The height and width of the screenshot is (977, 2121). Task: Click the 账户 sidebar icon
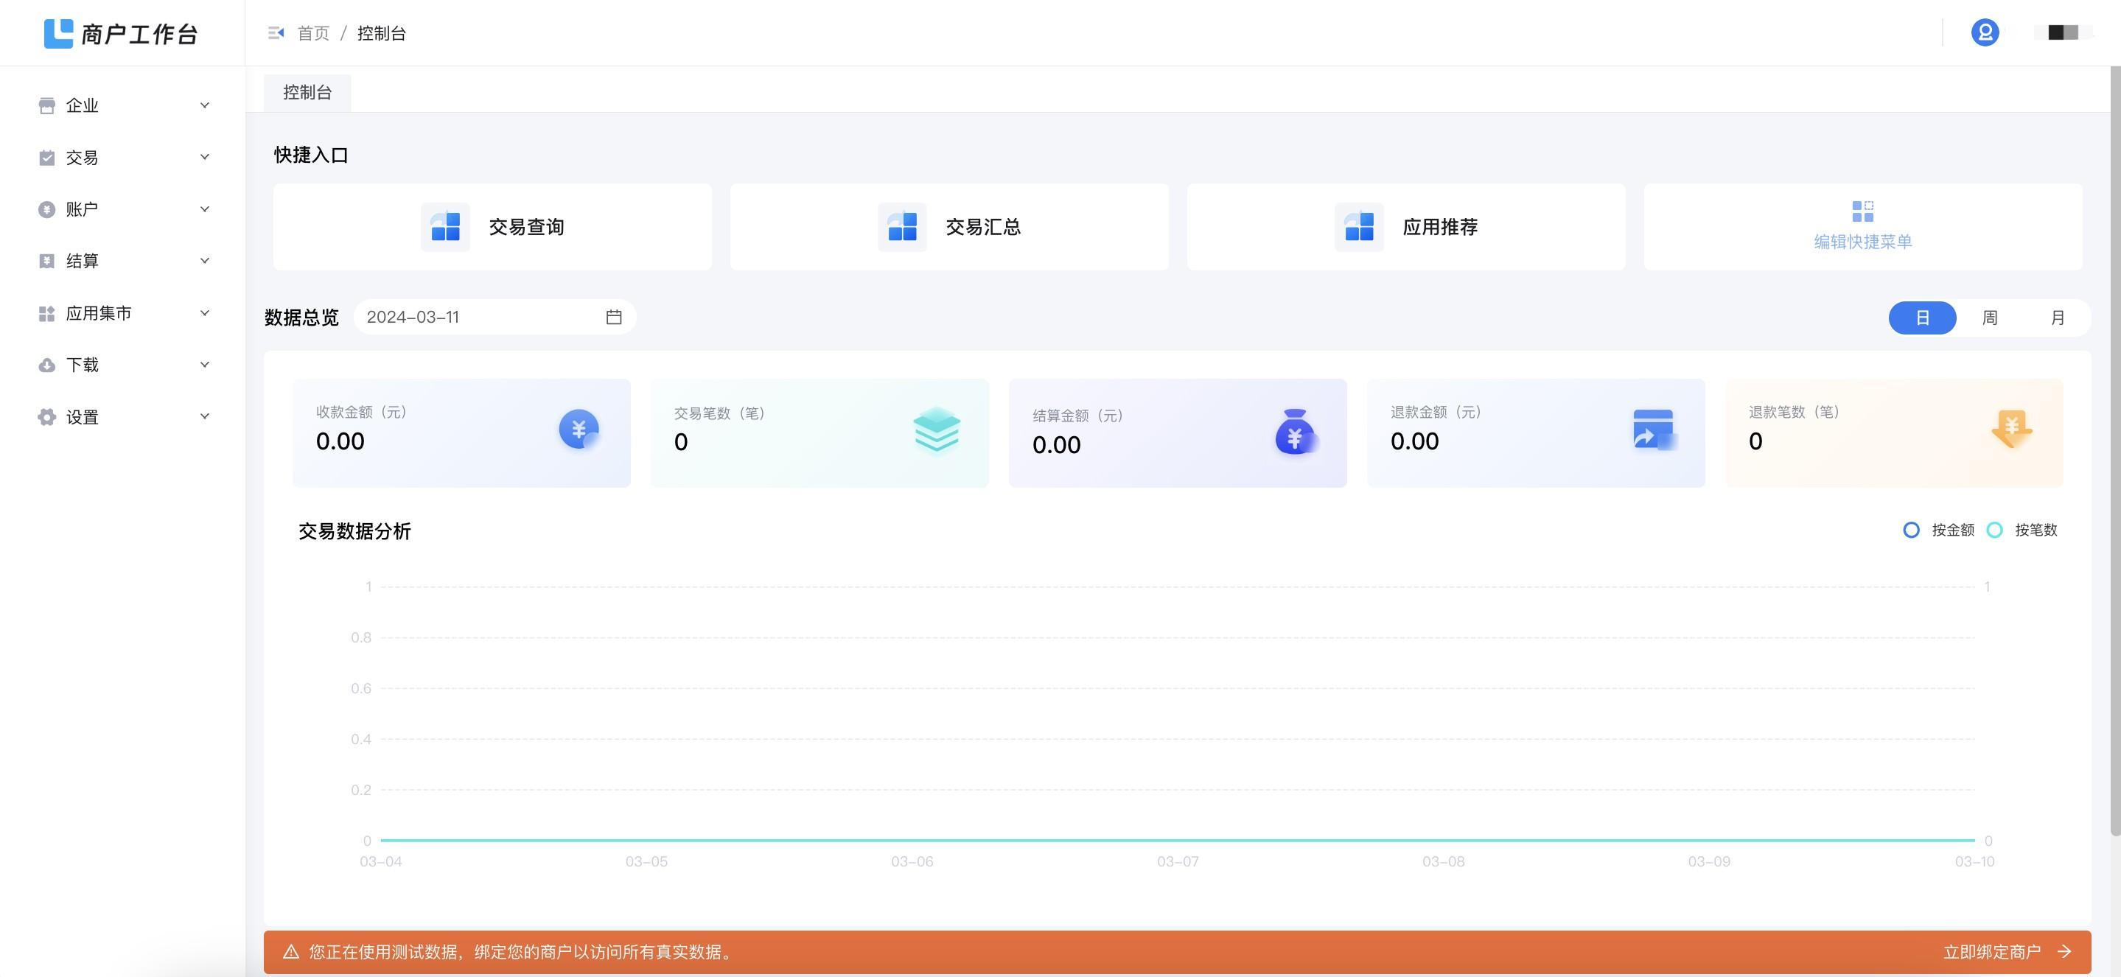coord(47,209)
